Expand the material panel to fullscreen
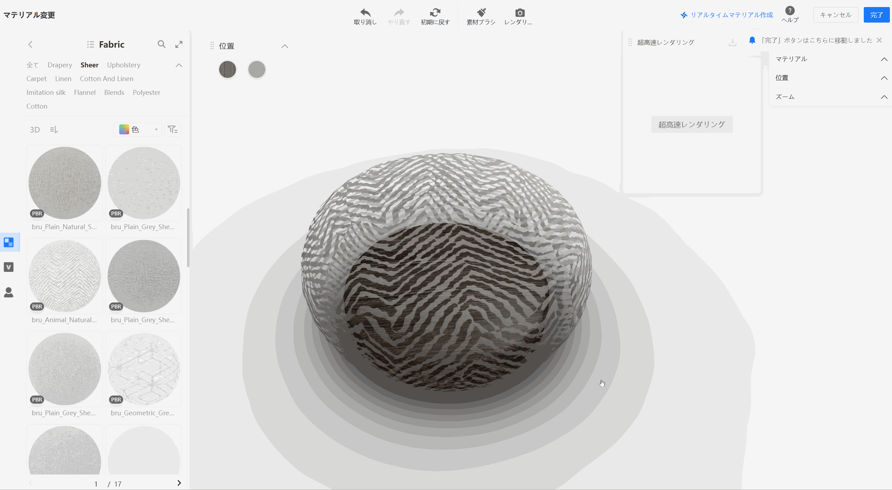This screenshot has height=490, width=892. pos(179,44)
